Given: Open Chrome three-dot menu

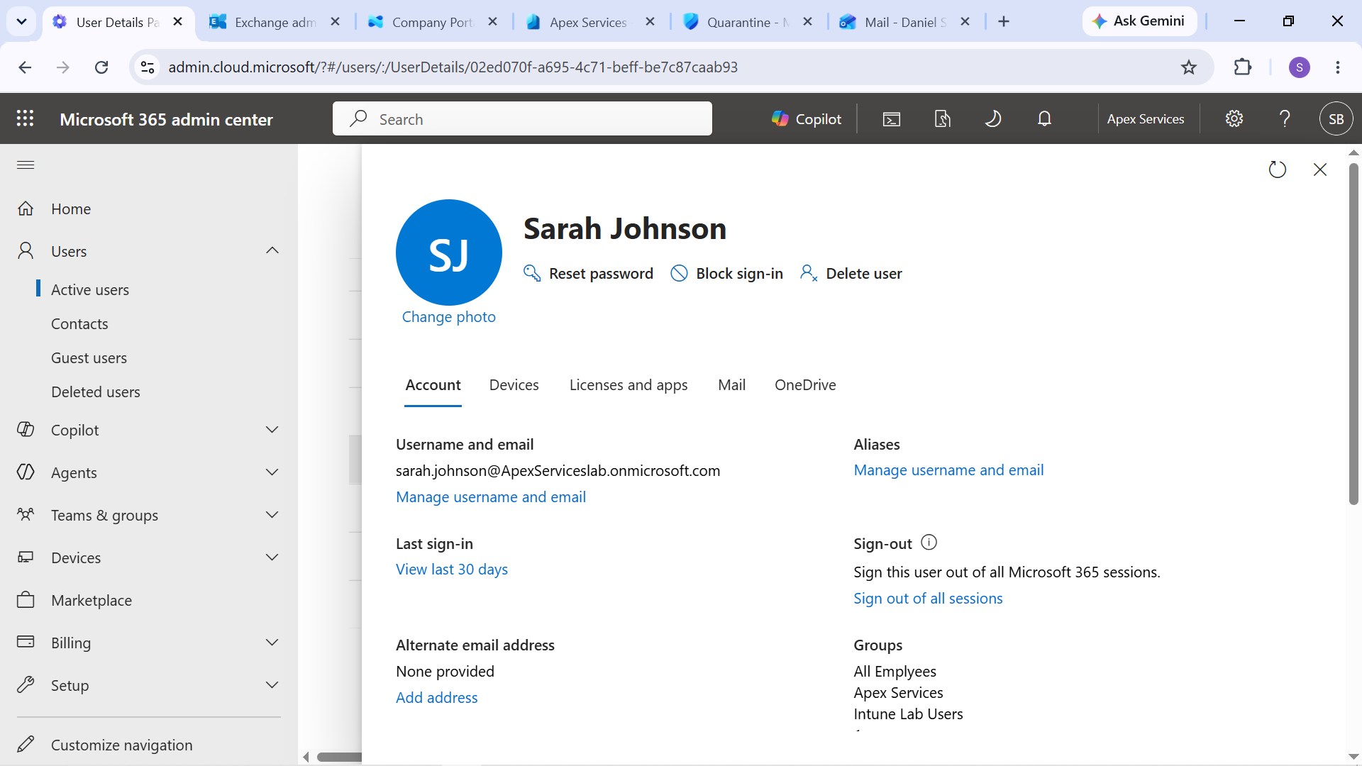Looking at the screenshot, I should pos(1338,67).
